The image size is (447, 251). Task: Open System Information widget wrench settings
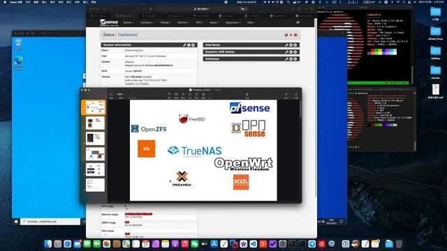point(184,45)
